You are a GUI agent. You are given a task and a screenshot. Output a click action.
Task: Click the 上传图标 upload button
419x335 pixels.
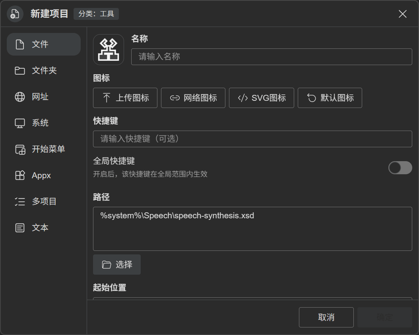tap(125, 98)
